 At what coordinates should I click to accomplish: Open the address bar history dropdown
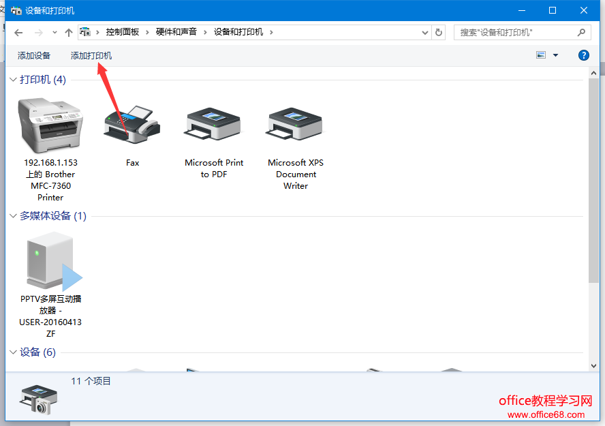pos(424,31)
